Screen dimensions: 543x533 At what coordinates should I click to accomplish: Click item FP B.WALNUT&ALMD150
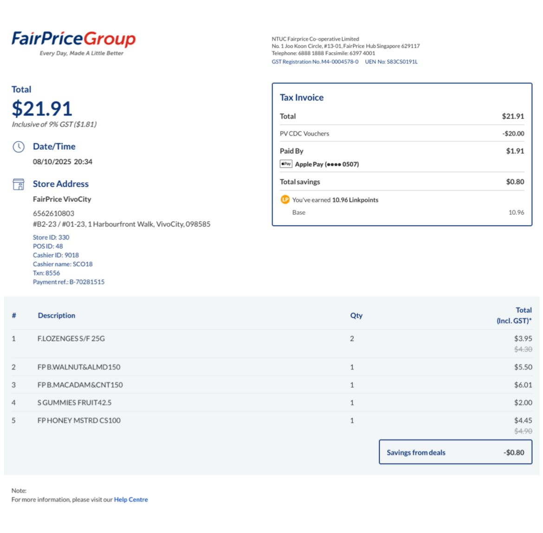pos(79,367)
